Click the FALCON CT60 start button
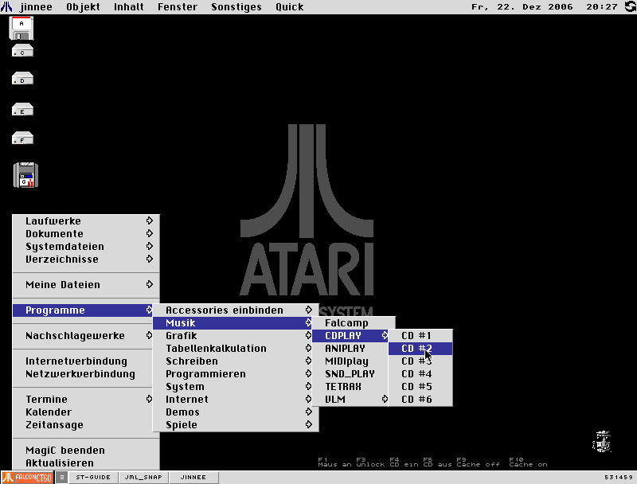The image size is (637, 484). pyautogui.click(x=27, y=478)
